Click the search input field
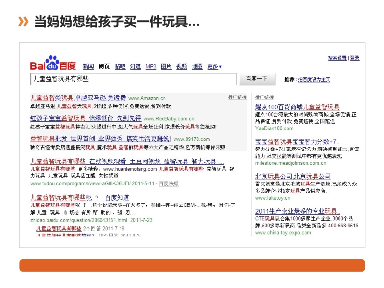Viewport: 384px width, 288px height. (134, 79)
